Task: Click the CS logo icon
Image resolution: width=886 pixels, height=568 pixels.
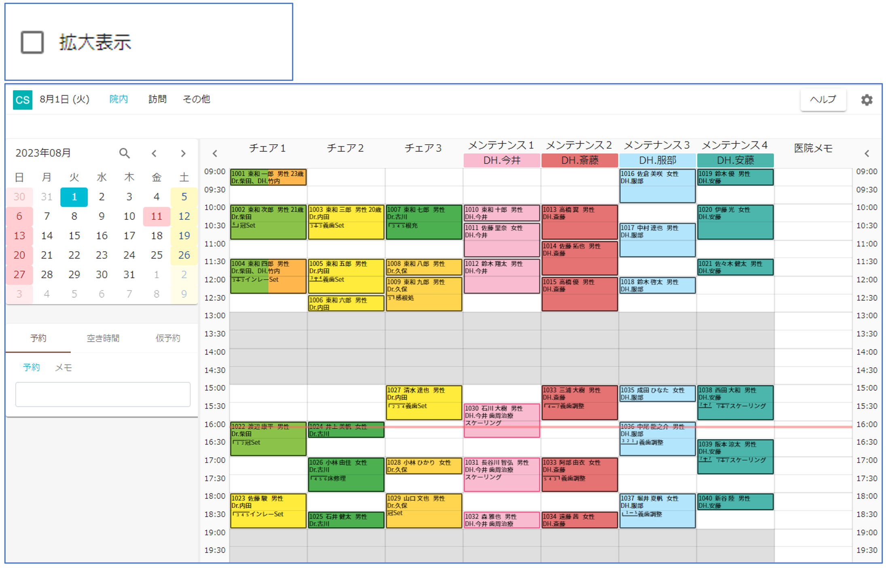Action: click(x=22, y=100)
